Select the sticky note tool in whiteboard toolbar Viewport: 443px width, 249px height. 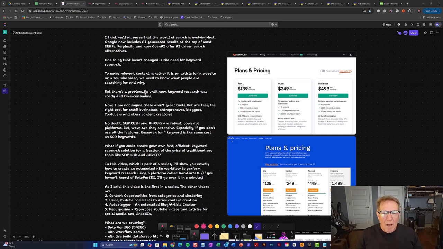coord(224,236)
